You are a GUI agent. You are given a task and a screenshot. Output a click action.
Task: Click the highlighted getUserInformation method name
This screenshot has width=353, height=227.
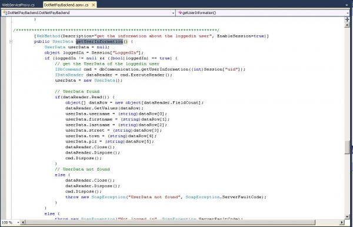tap(99, 41)
